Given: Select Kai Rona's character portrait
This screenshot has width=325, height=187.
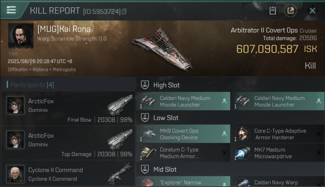Looking at the screenshot, I should (x=21, y=36).
